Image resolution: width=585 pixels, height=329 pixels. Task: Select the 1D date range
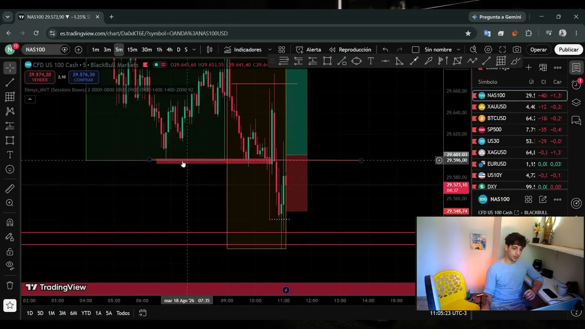click(30, 313)
